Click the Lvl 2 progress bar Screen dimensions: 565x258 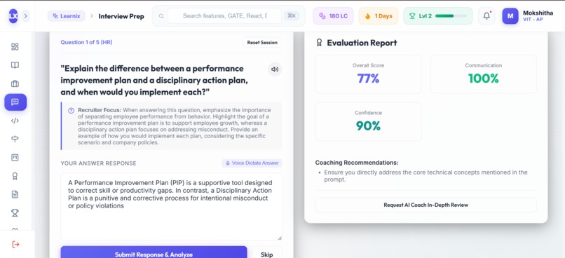coord(451,16)
